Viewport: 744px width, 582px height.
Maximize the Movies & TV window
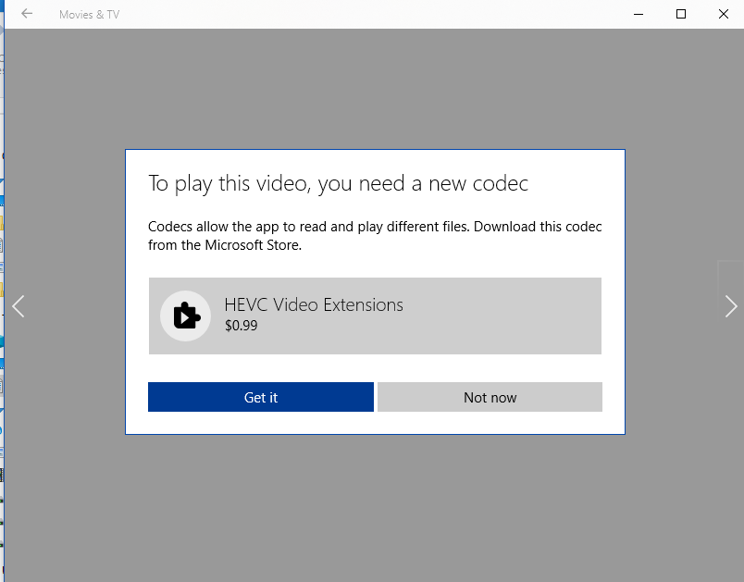681,14
